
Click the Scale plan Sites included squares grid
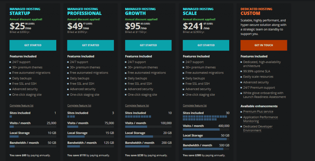205,118
